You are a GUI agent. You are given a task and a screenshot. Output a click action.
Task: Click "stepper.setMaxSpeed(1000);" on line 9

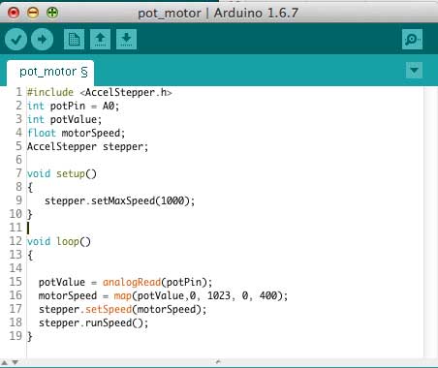coord(120,200)
